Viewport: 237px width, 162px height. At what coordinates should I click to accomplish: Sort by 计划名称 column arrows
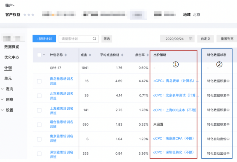(65, 55)
